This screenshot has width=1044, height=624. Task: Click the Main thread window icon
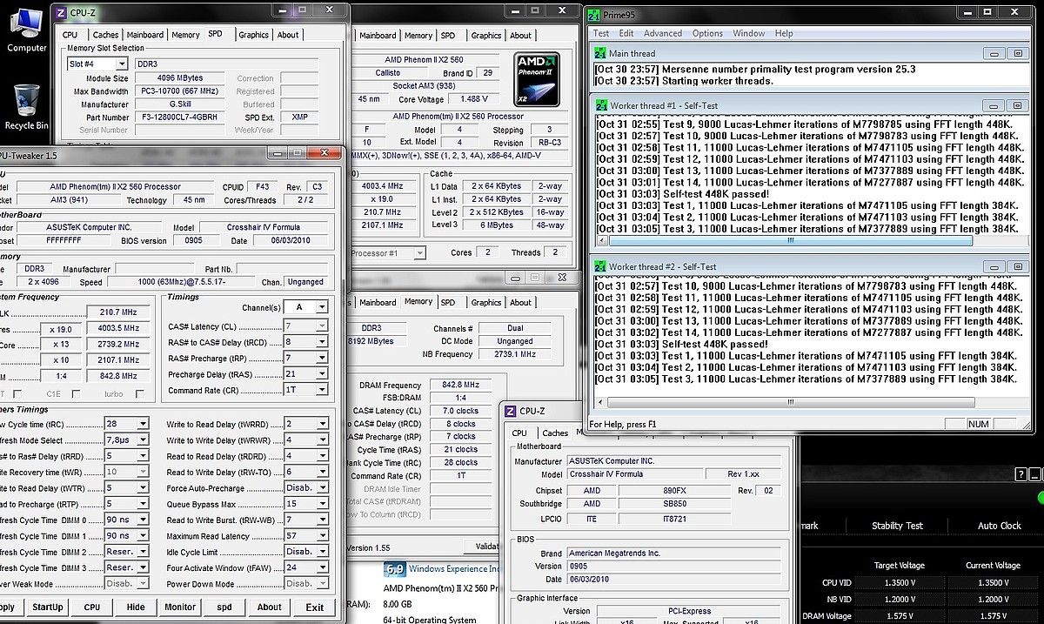(x=601, y=53)
